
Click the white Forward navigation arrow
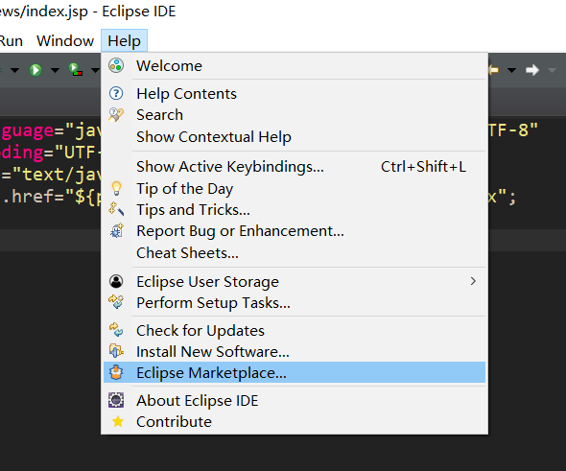pyautogui.click(x=532, y=70)
